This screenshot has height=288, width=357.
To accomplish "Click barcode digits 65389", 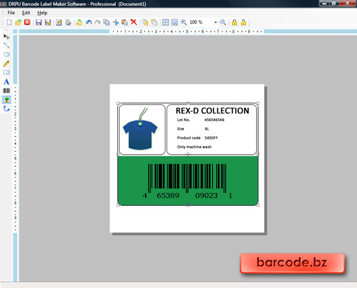I will coord(168,196).
